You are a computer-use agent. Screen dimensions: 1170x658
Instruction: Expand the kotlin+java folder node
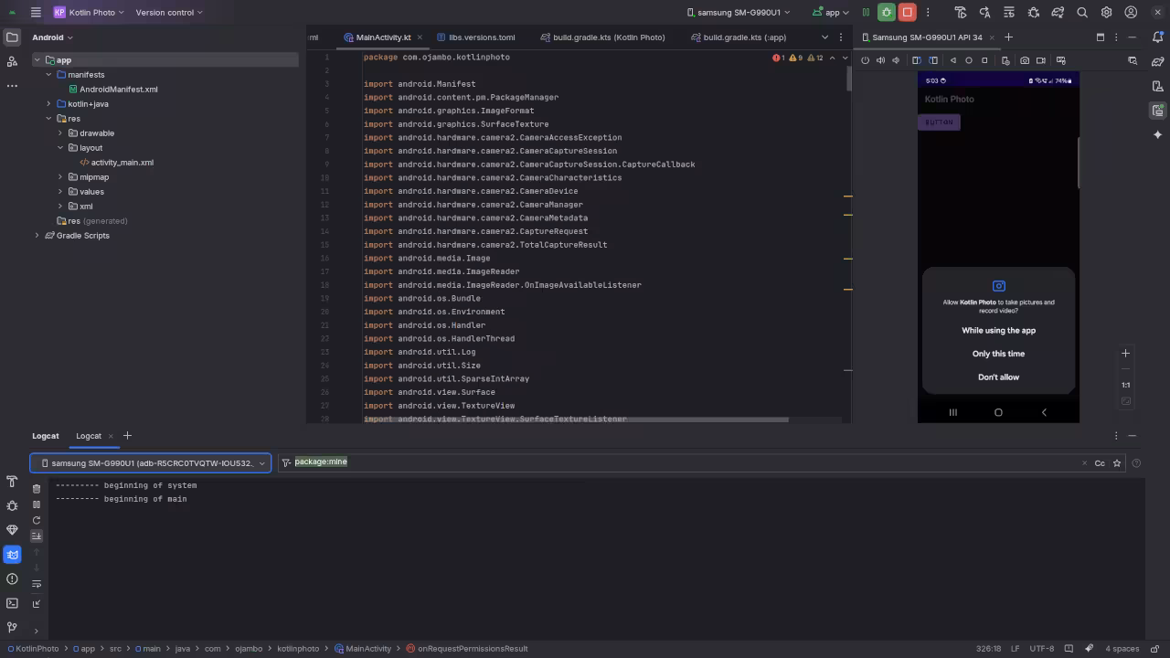(48, 104)
